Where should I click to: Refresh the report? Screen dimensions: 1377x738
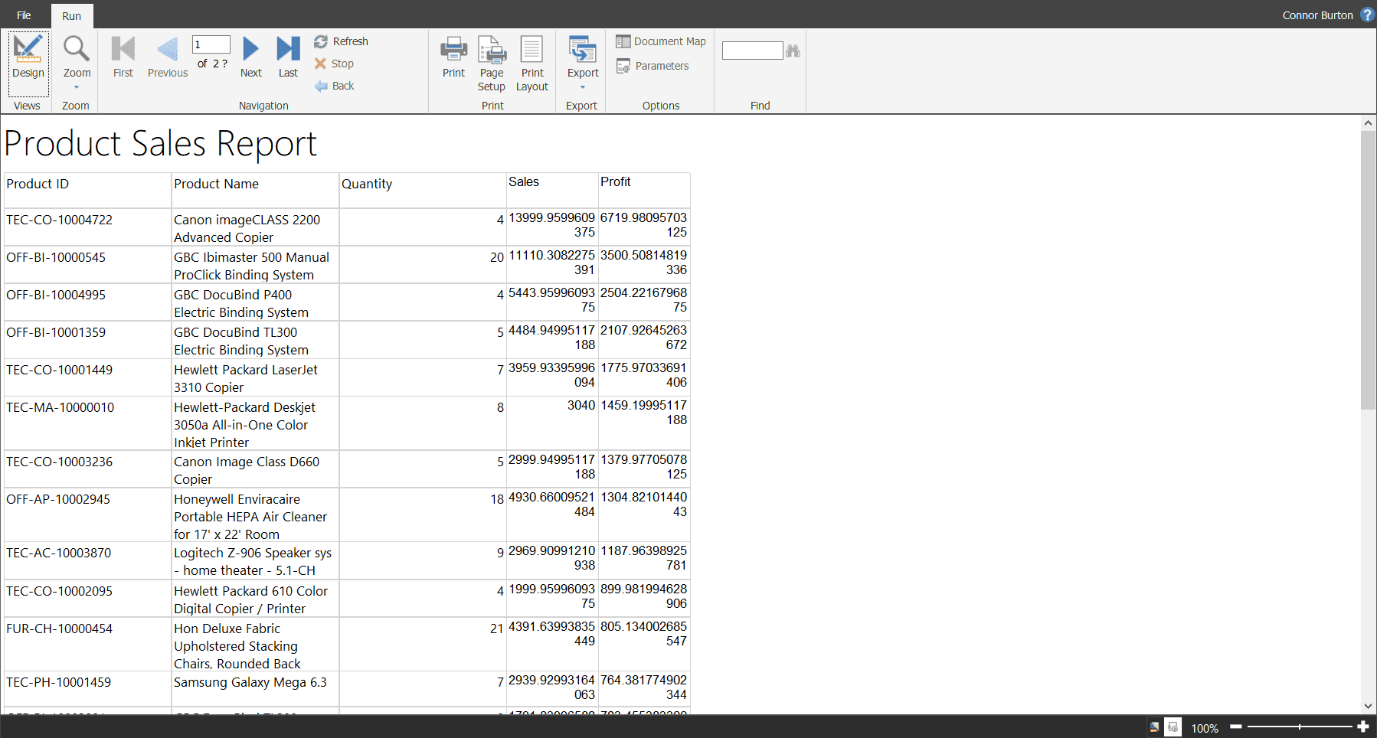tap(341, 41)
